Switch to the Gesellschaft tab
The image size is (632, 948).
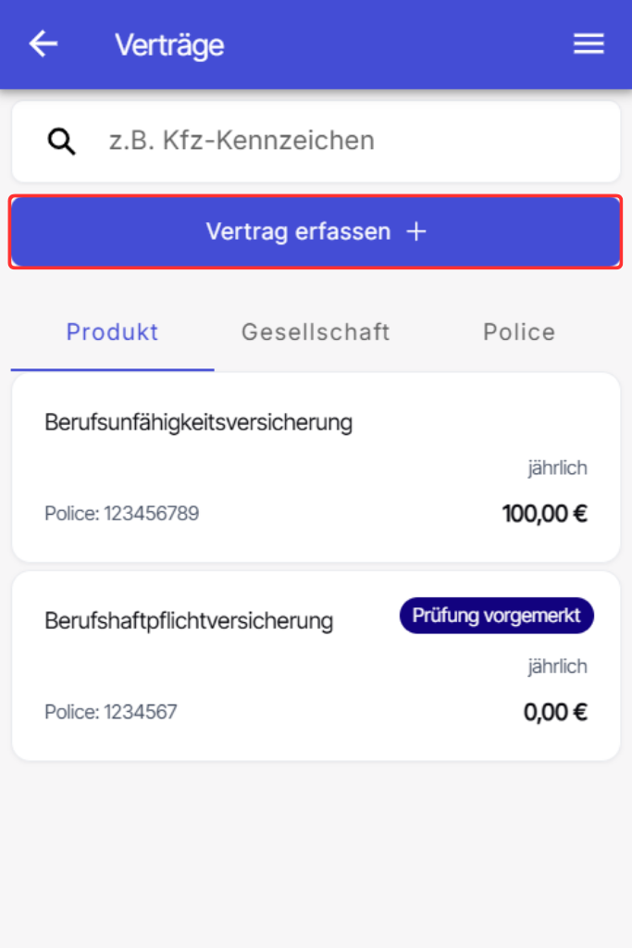316,332
